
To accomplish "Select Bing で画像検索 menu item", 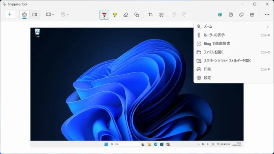I will pos(233,44).
